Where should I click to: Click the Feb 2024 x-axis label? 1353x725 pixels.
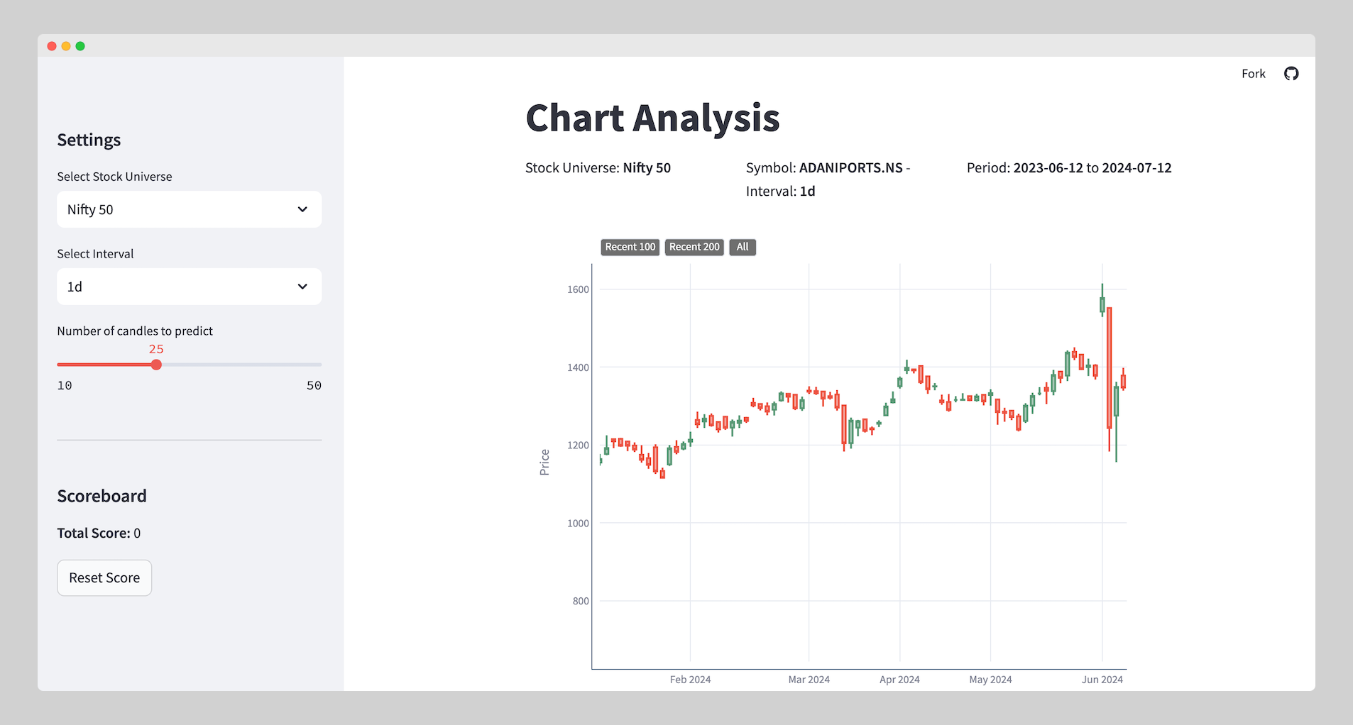(690, 680)
